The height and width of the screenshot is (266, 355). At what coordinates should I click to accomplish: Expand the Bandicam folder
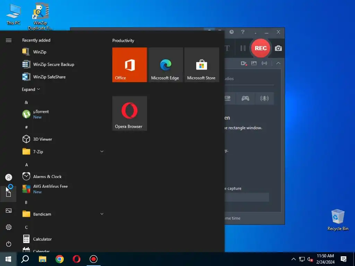tap(63, 214)
